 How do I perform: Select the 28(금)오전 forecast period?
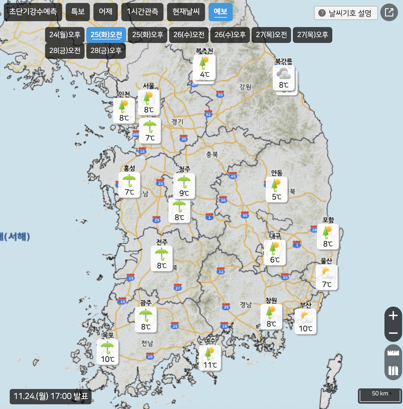(x=65, y=51)
